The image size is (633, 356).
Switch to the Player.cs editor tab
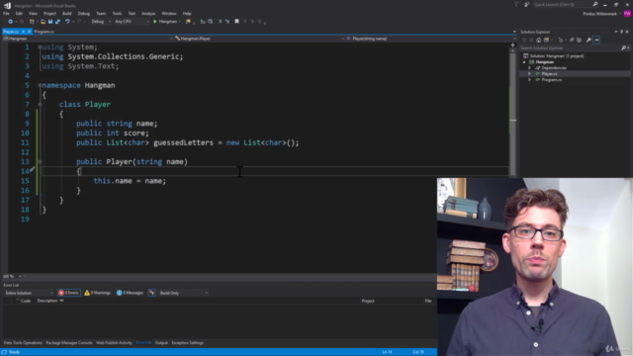11,32
